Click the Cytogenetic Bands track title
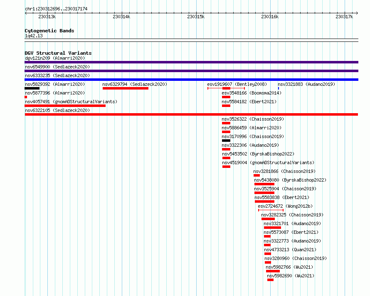The height and width of the screenshot is (296, 370). click(49, 31)
